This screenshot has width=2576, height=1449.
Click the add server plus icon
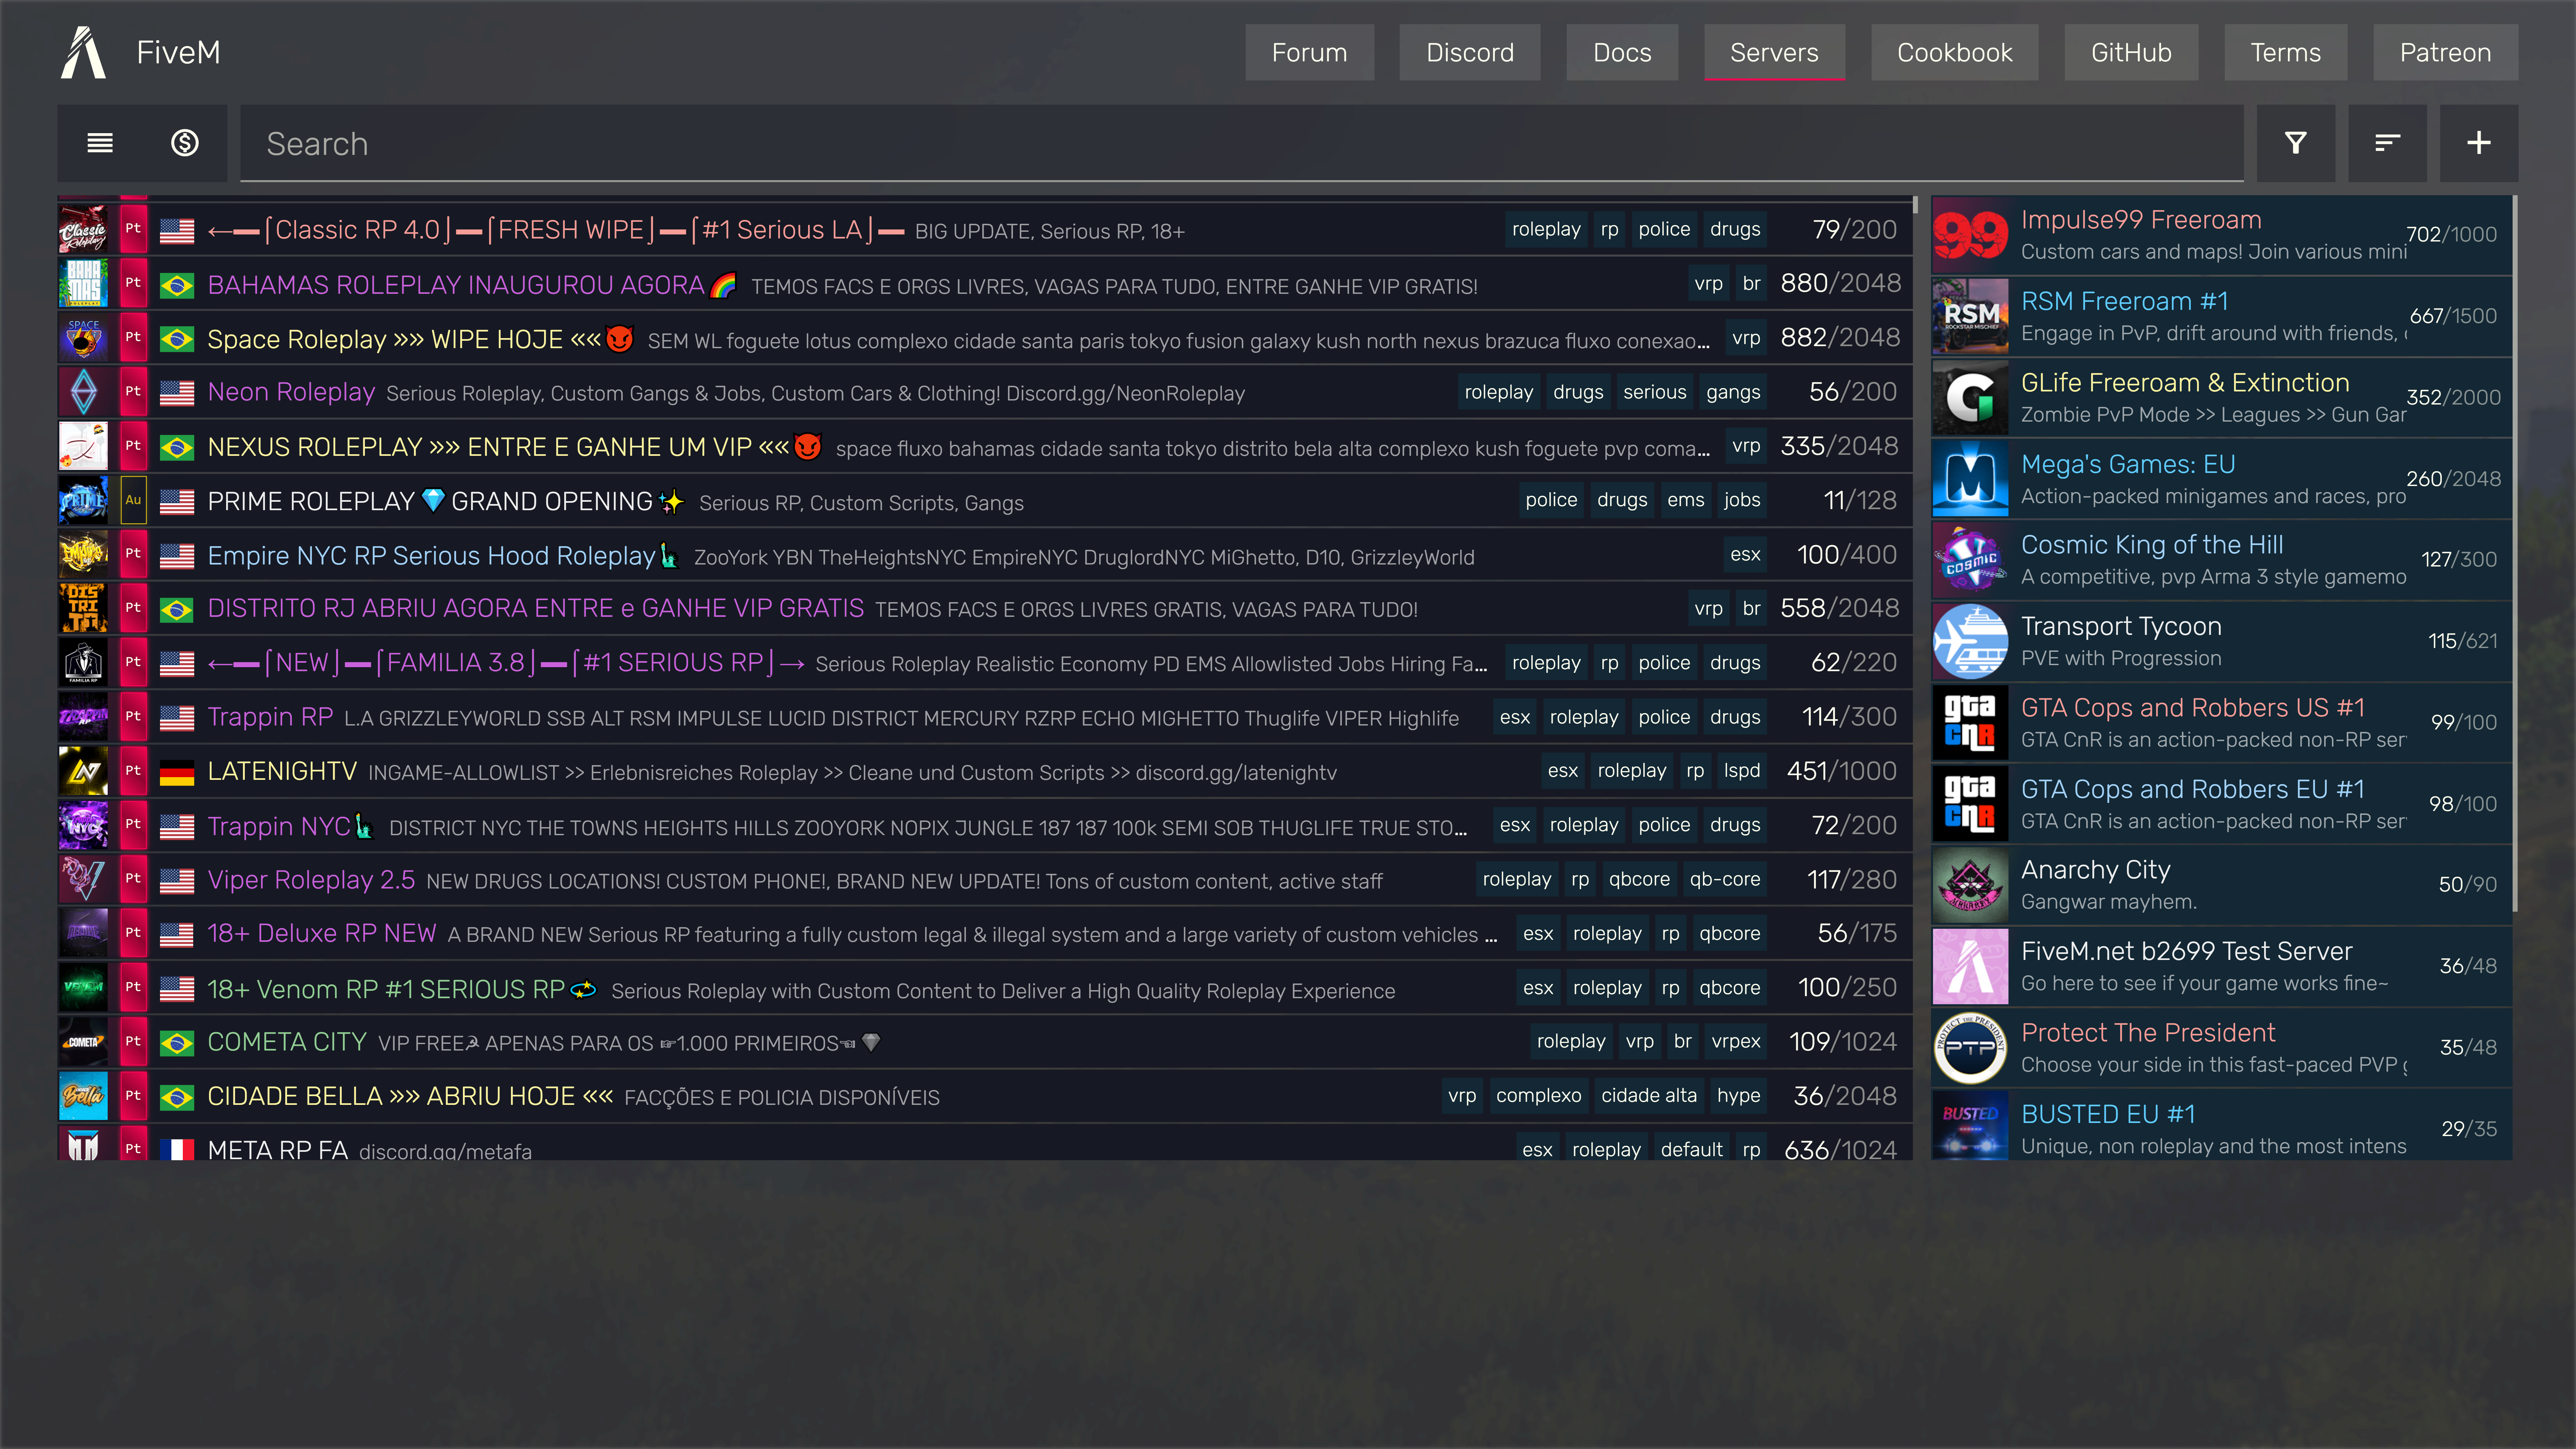tap(2479, 143)
